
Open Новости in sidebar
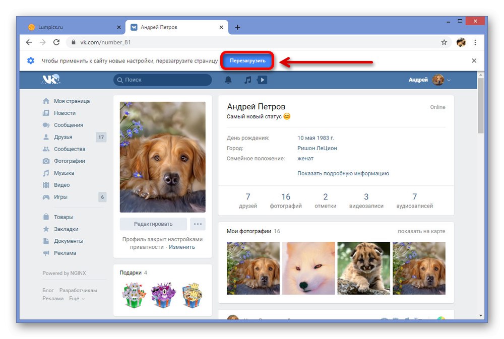coord(65,113)
